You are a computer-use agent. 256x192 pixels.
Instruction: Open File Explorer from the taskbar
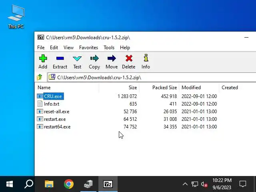(49, 184)
